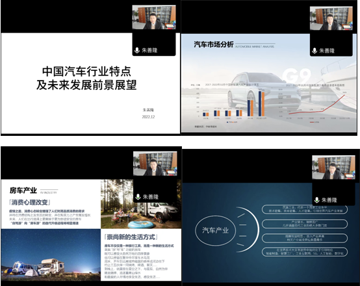Click the 中国汽车行业特点 title text
This screenshot has height=286, width=360.
pos(86,71)
